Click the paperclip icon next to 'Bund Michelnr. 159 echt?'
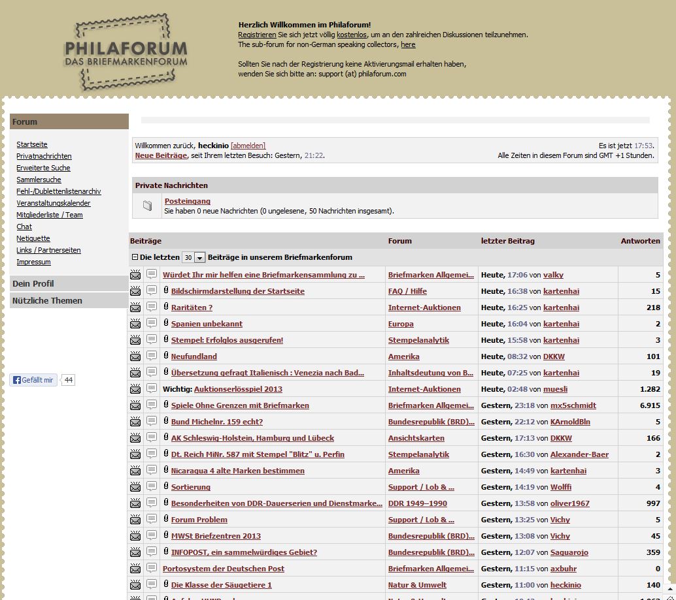This screenshot has height=600, width=676. point(166,421)
